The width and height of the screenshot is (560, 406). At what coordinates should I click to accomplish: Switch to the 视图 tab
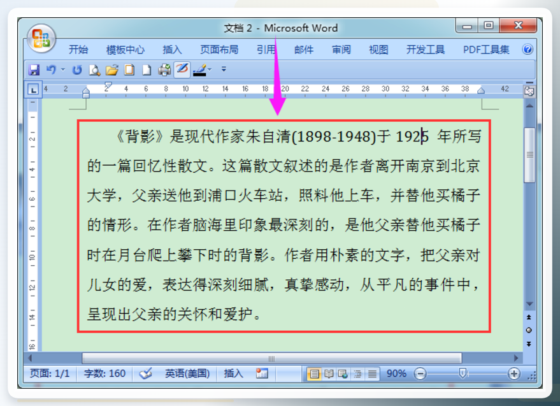click(378, 49)
